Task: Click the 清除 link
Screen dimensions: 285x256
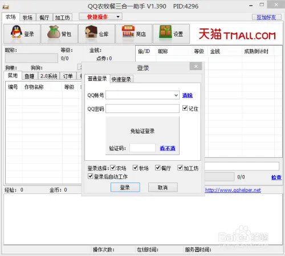Action: pyautogui.click(x=188, y=95)
